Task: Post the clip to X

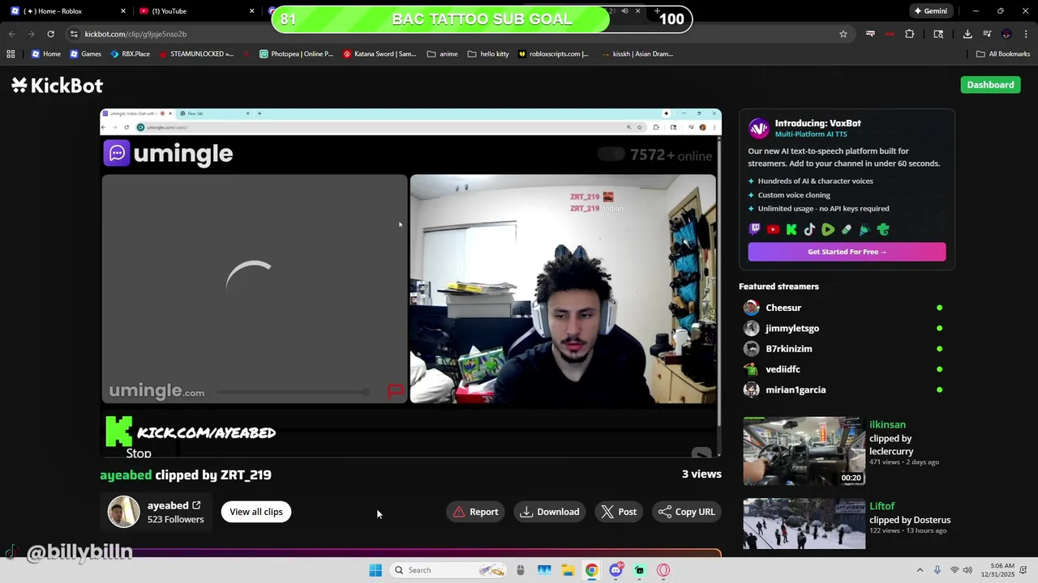Action: [x=619, y=512]
